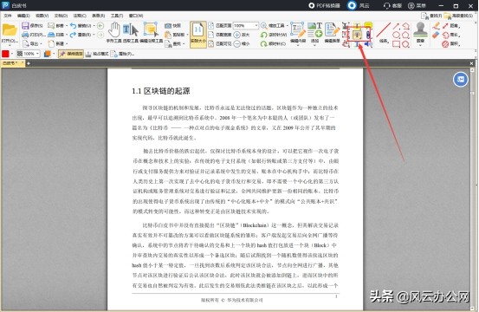Rotate clockwise using the 顺时针 icon
The height and width of the screenshot is (312, 479).
pyautogui.click(x=264, y=43)
